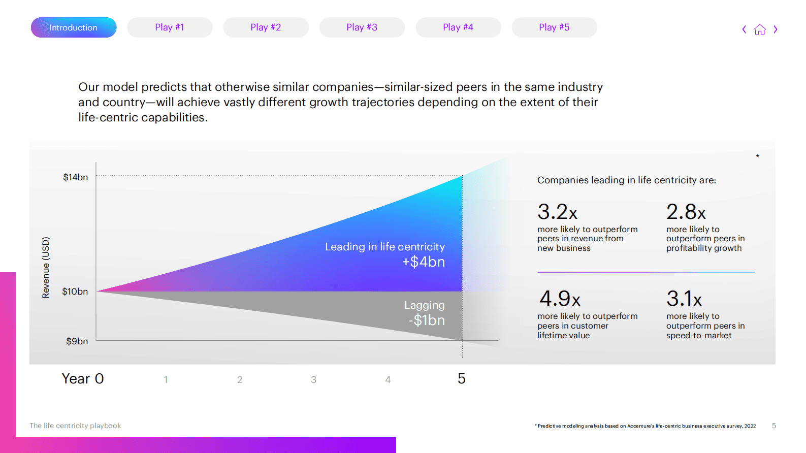Click the predictive modeling footnote text
Image resolution: width=806 pixels, height=453 pixels.
[x=646, y=426]
